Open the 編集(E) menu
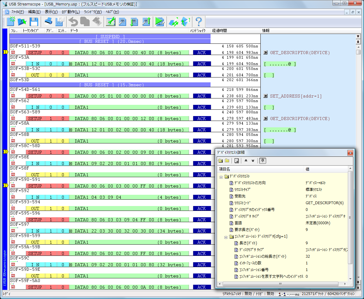The image size is (364, 299). (34, 12)
